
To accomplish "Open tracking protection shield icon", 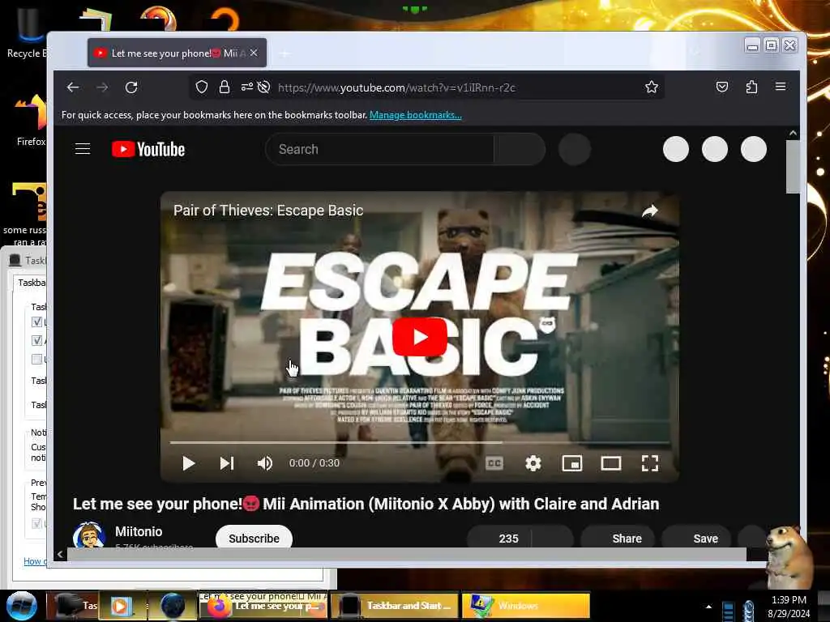I will click(202, 87).
